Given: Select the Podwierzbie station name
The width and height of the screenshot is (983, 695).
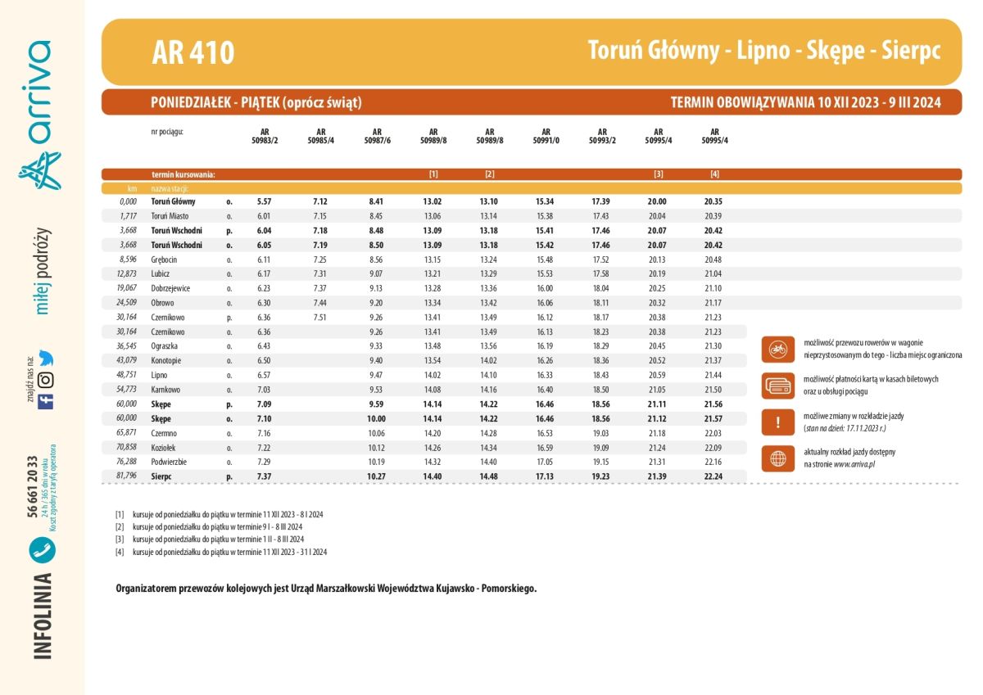Looking at the screenshot, I should pyautogui.click(x=170, y=462).
